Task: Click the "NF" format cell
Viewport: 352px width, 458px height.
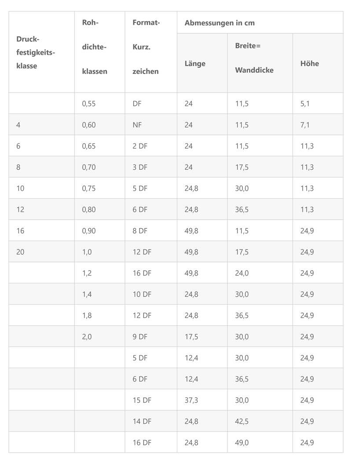Action: coord(137,125)
